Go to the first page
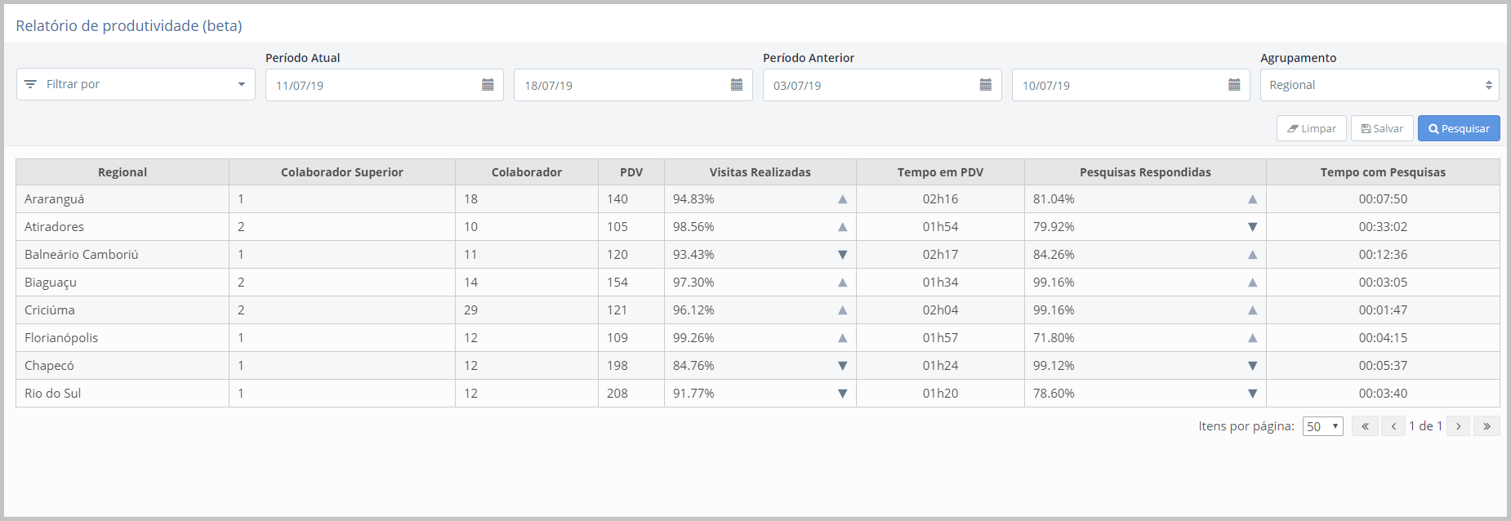Screen dimensions: 1511x521 pos(1365,426)
